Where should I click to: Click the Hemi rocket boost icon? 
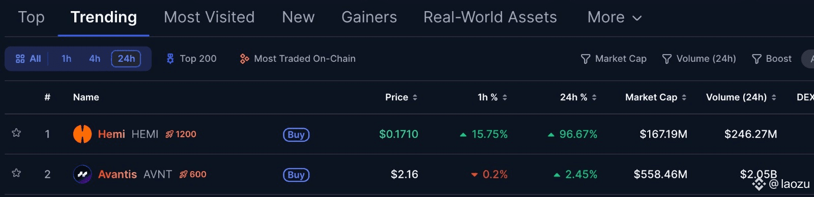[169, 134]
